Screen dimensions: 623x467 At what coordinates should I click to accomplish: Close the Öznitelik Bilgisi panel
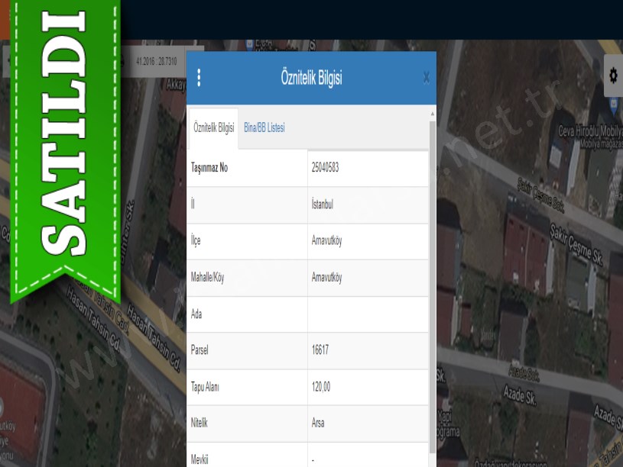point(426,77)
